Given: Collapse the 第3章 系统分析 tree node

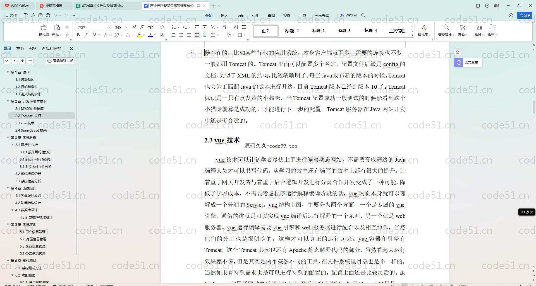Looking at the screenshot, I should 8,137.
